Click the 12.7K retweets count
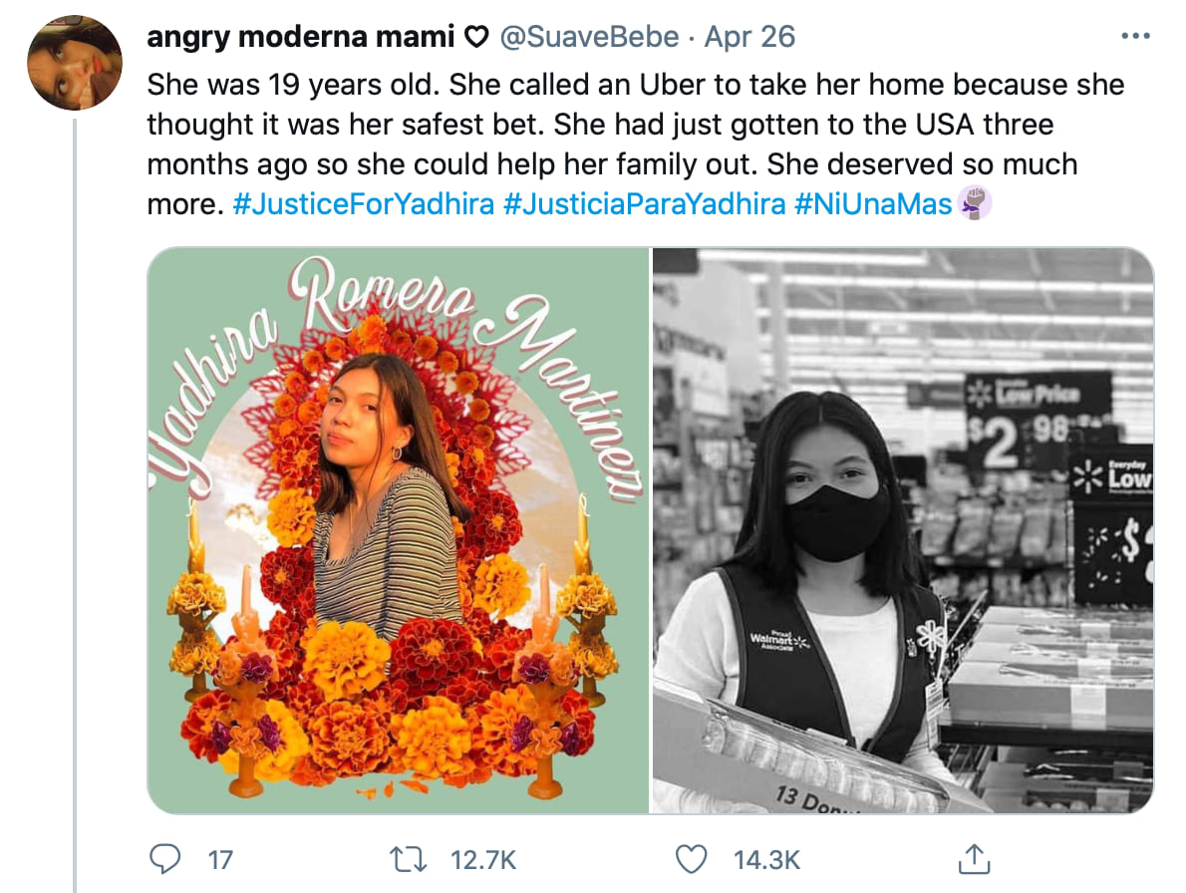1186x893 pixels. tap(487, 859)
